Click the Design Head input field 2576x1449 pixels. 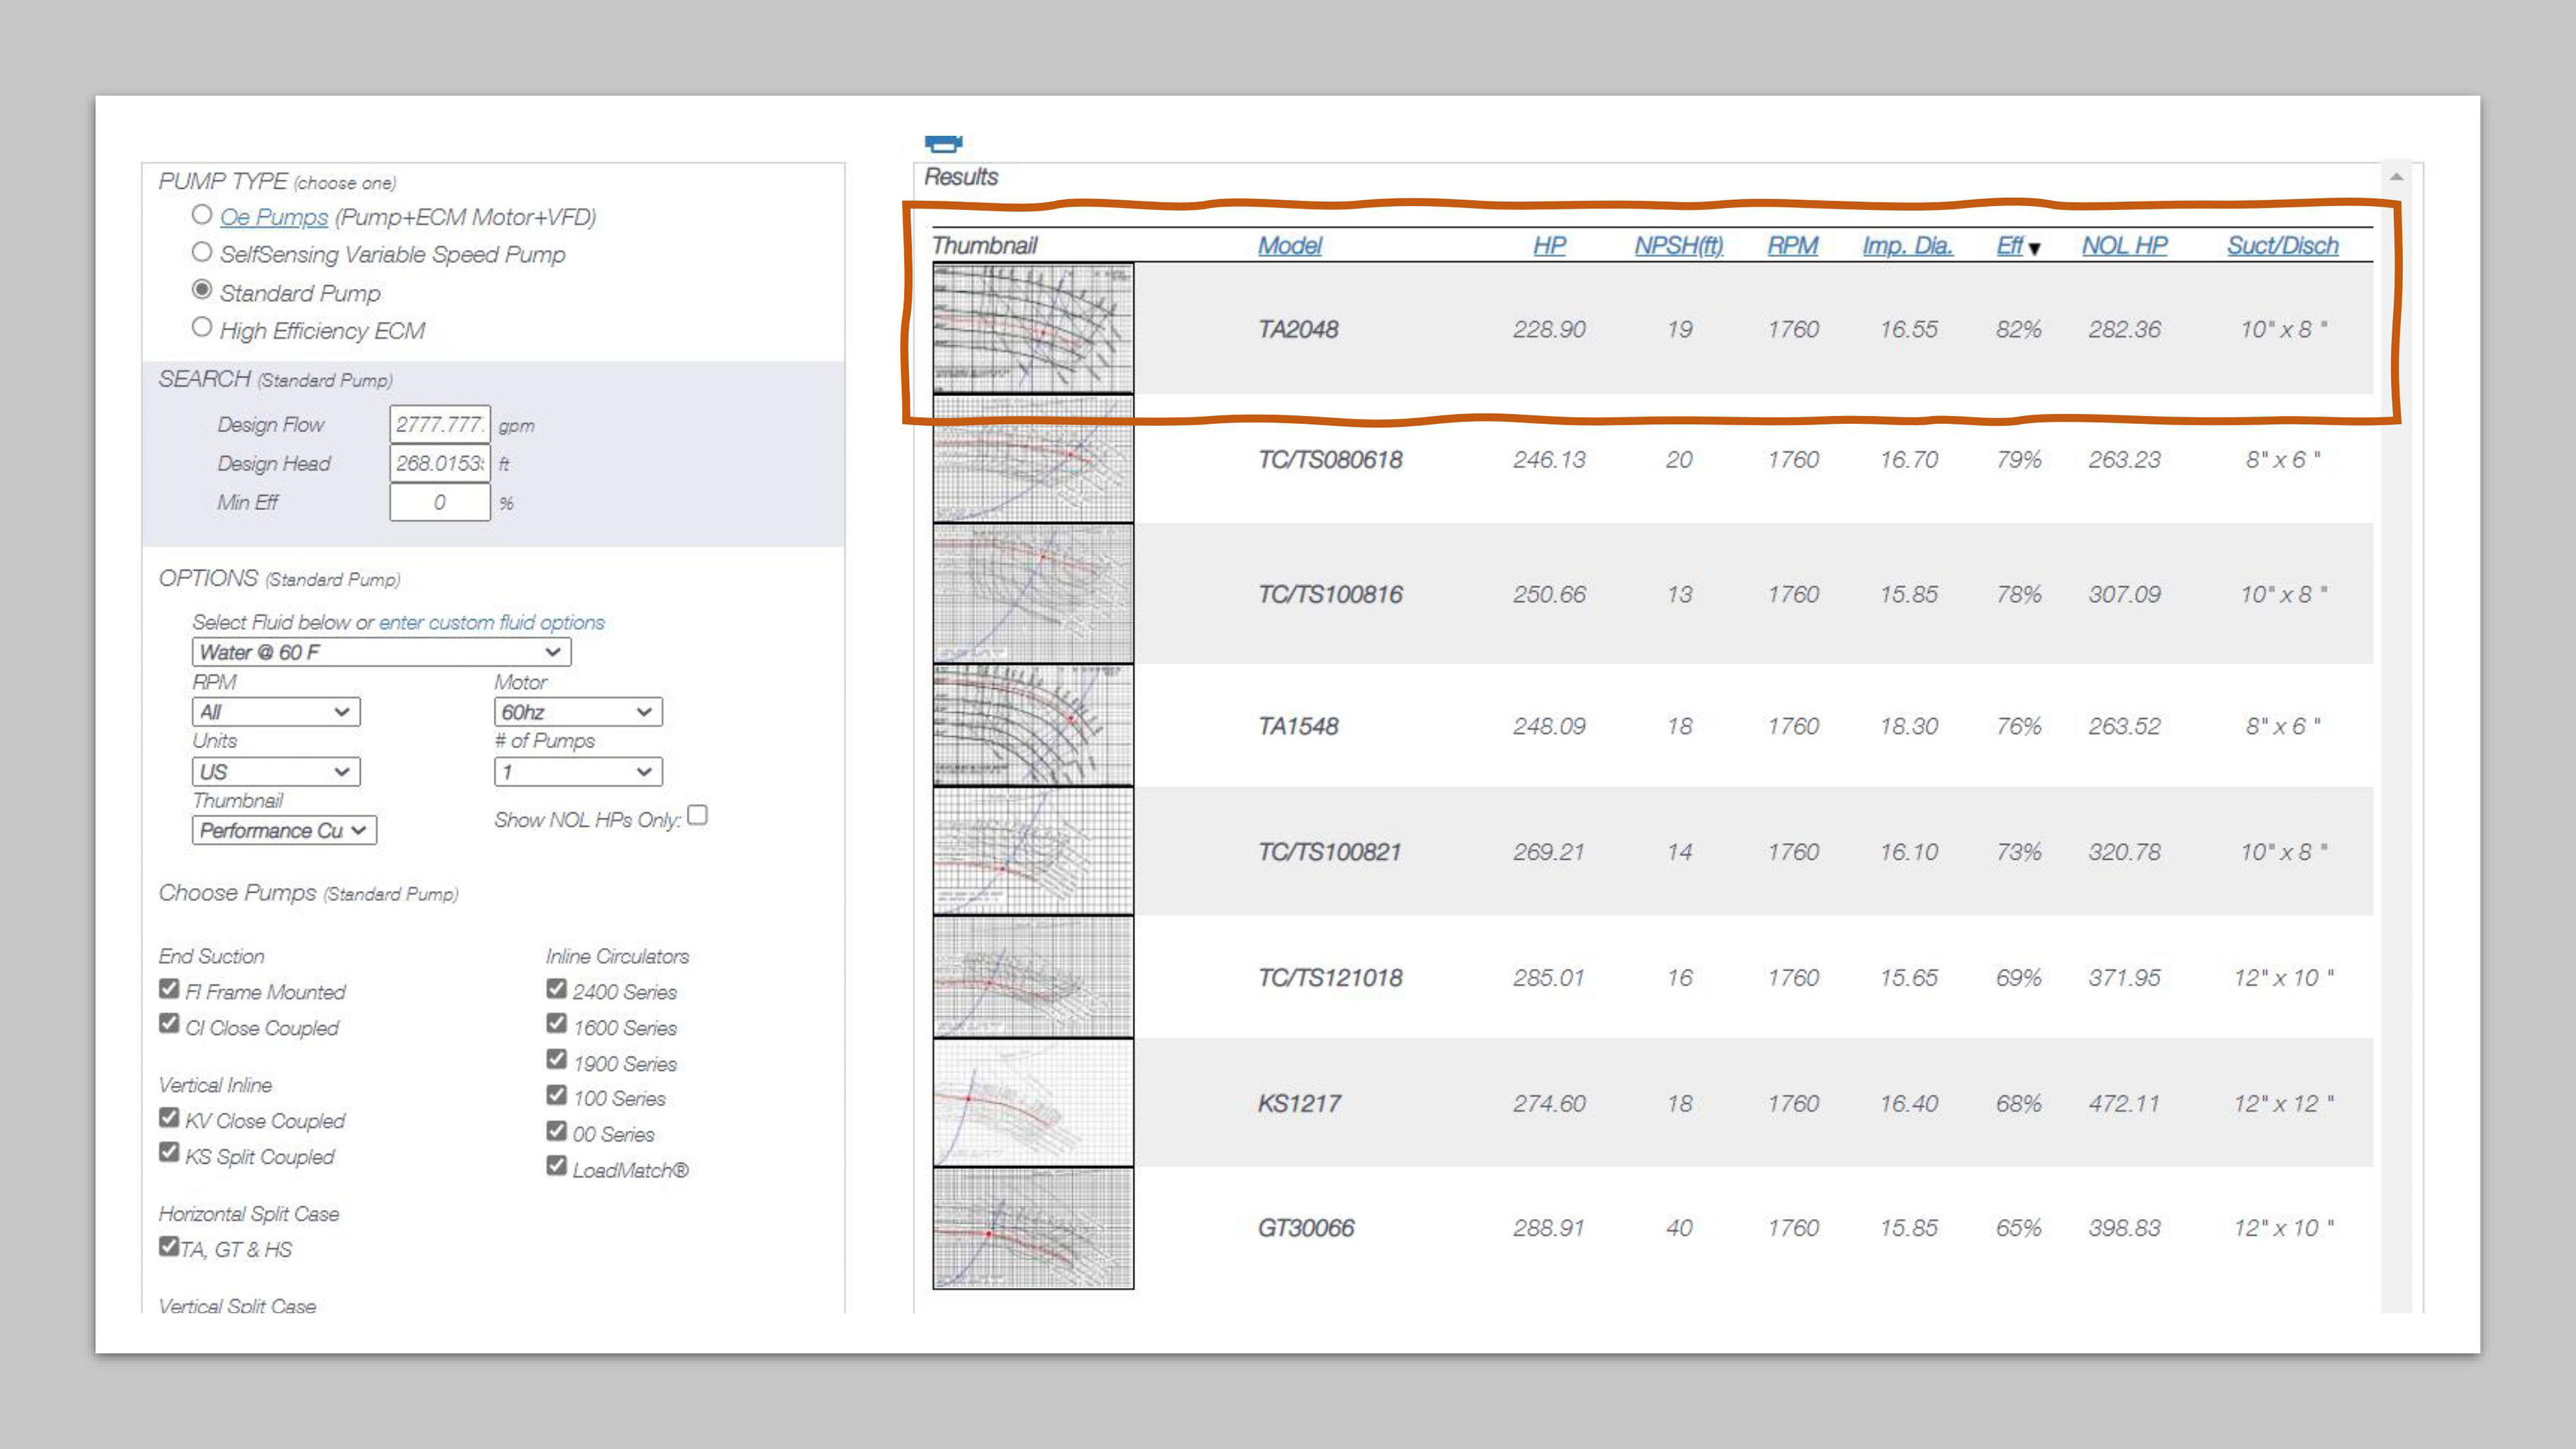coord(439,463)
